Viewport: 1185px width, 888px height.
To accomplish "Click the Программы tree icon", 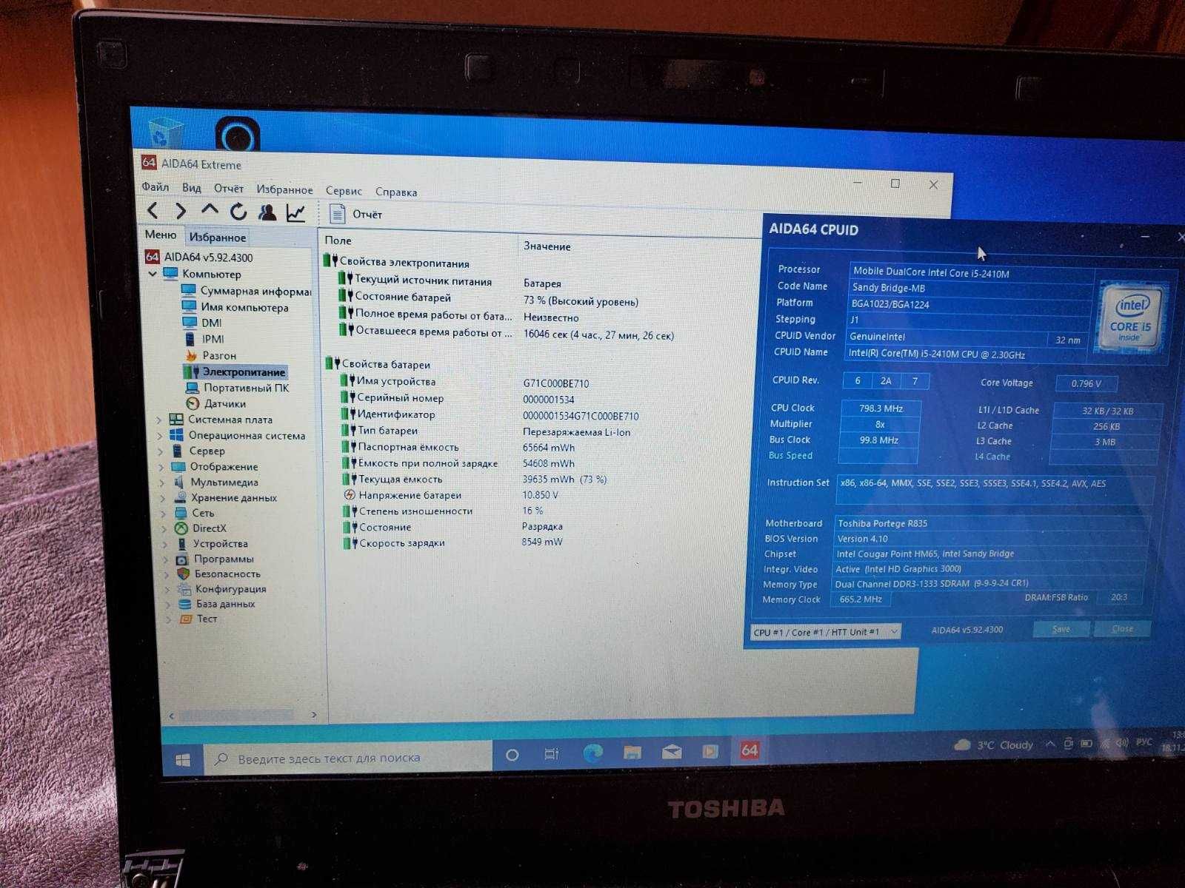I will point(182,559).
